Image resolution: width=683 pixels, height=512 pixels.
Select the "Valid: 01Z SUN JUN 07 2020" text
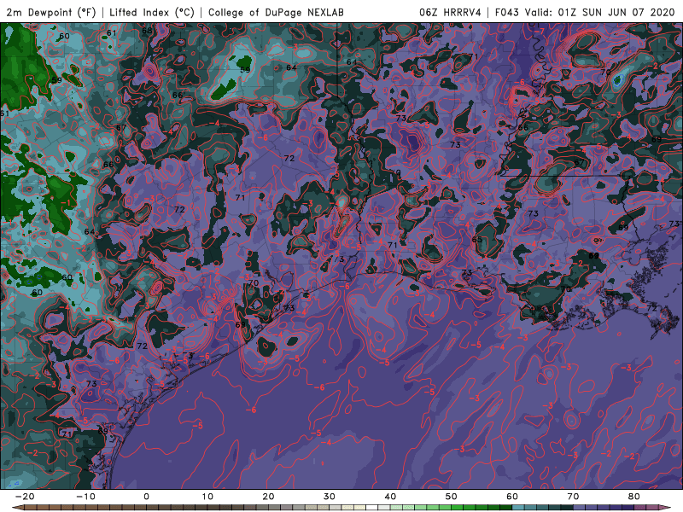[599, 12]
